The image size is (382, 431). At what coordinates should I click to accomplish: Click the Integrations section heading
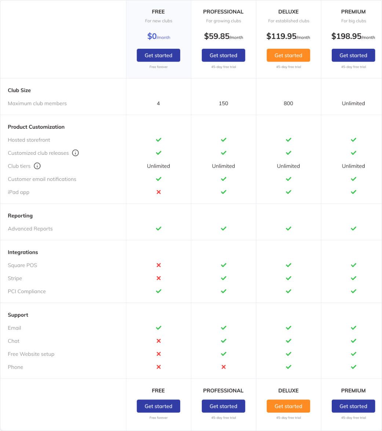coord(23,252)
